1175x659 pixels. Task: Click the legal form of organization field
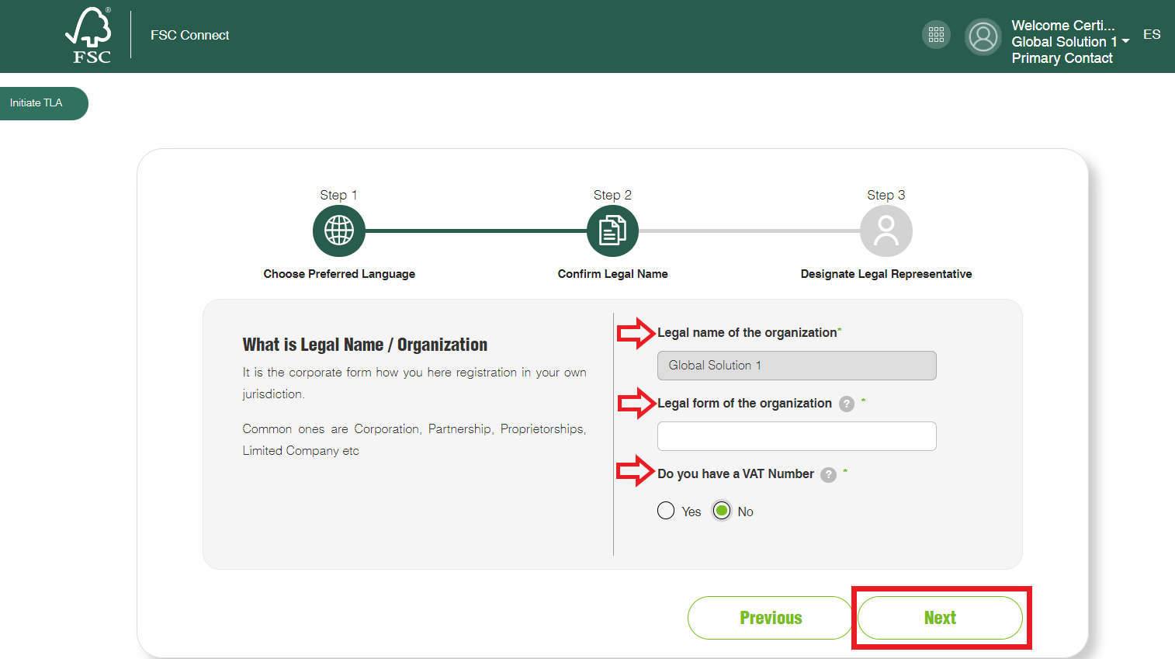pos(796,436)
